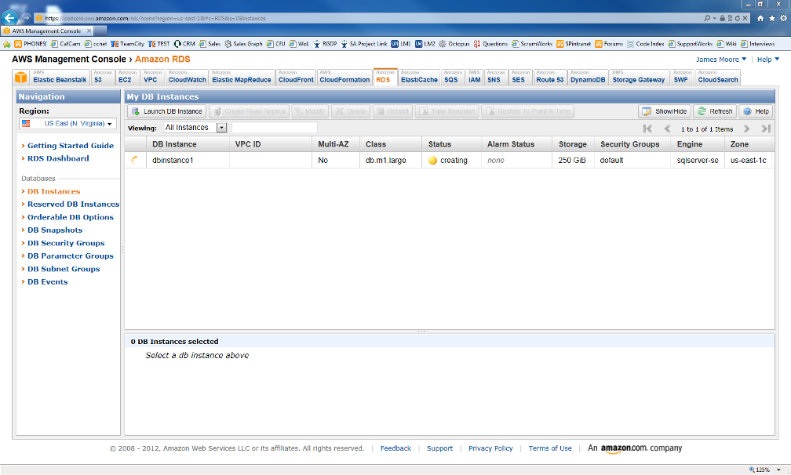Open RGDP bookmark
Viewport: 791px width, 475px height.
(325, 44)
